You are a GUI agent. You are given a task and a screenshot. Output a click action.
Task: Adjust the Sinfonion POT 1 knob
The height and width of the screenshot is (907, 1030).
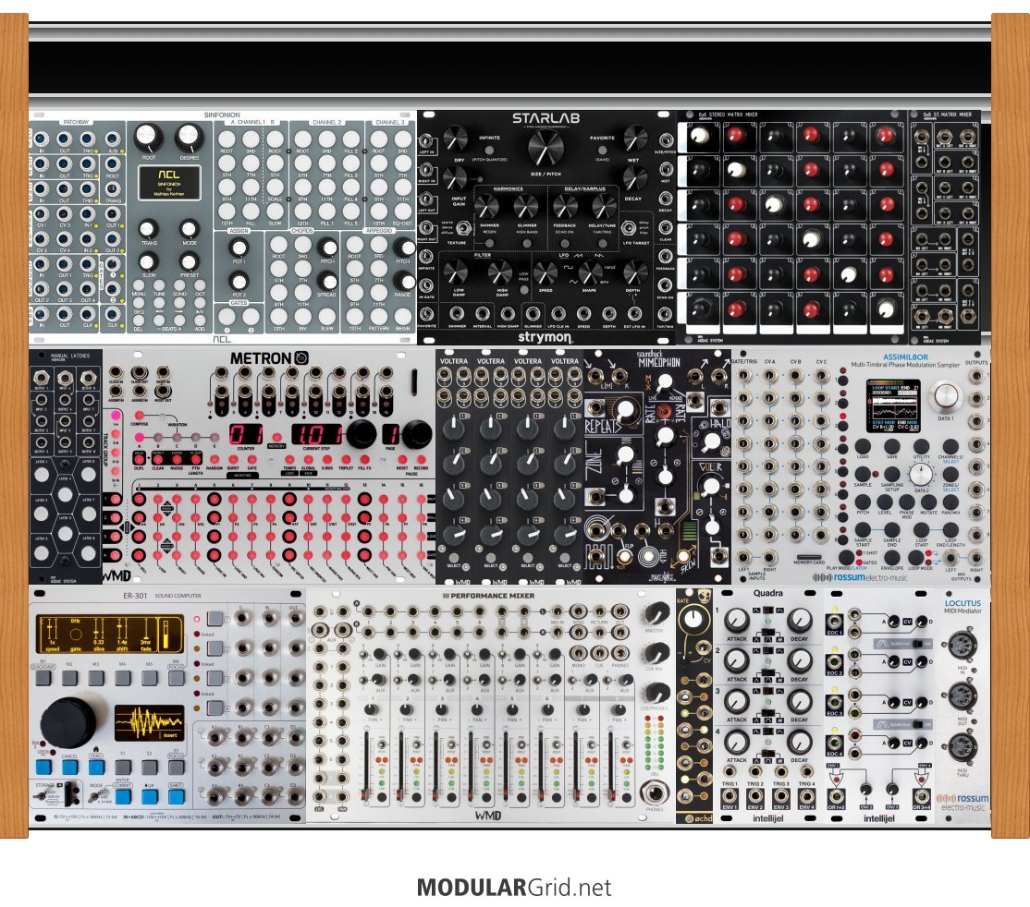click(x=239, y=248)
